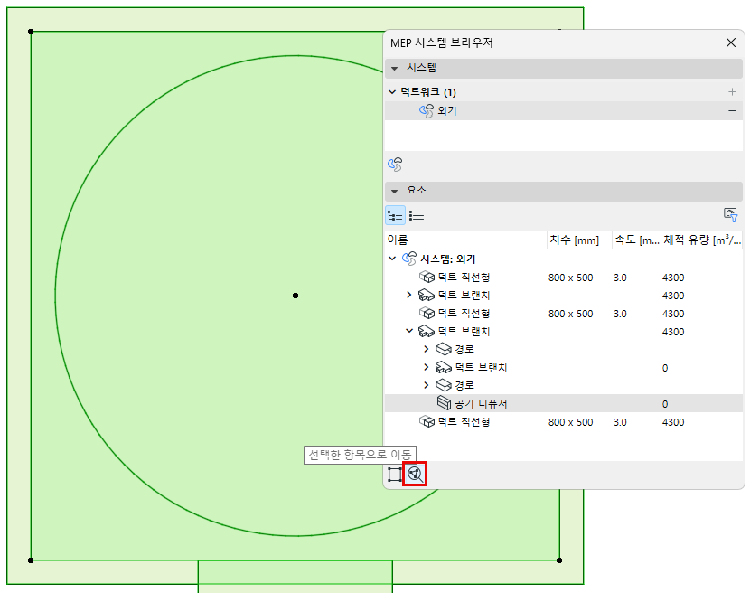Expand the nested 덕트 브랜치 with flow 0

pyautogui.click(x=427, y=367)
